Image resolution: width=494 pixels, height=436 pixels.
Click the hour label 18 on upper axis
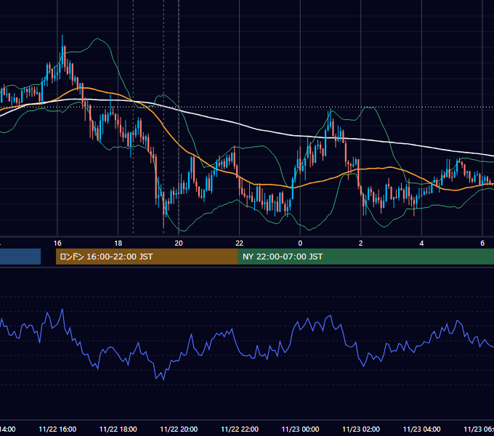point(118,243)
